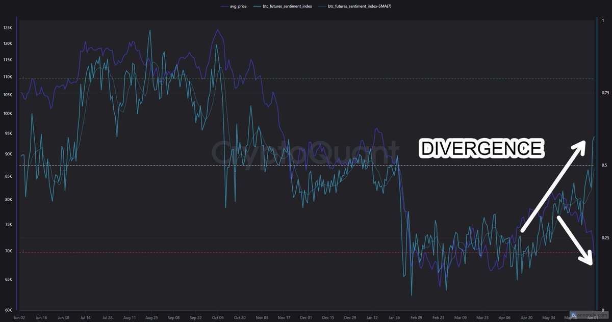Click the Dec 01 date label

click(305, 317)
